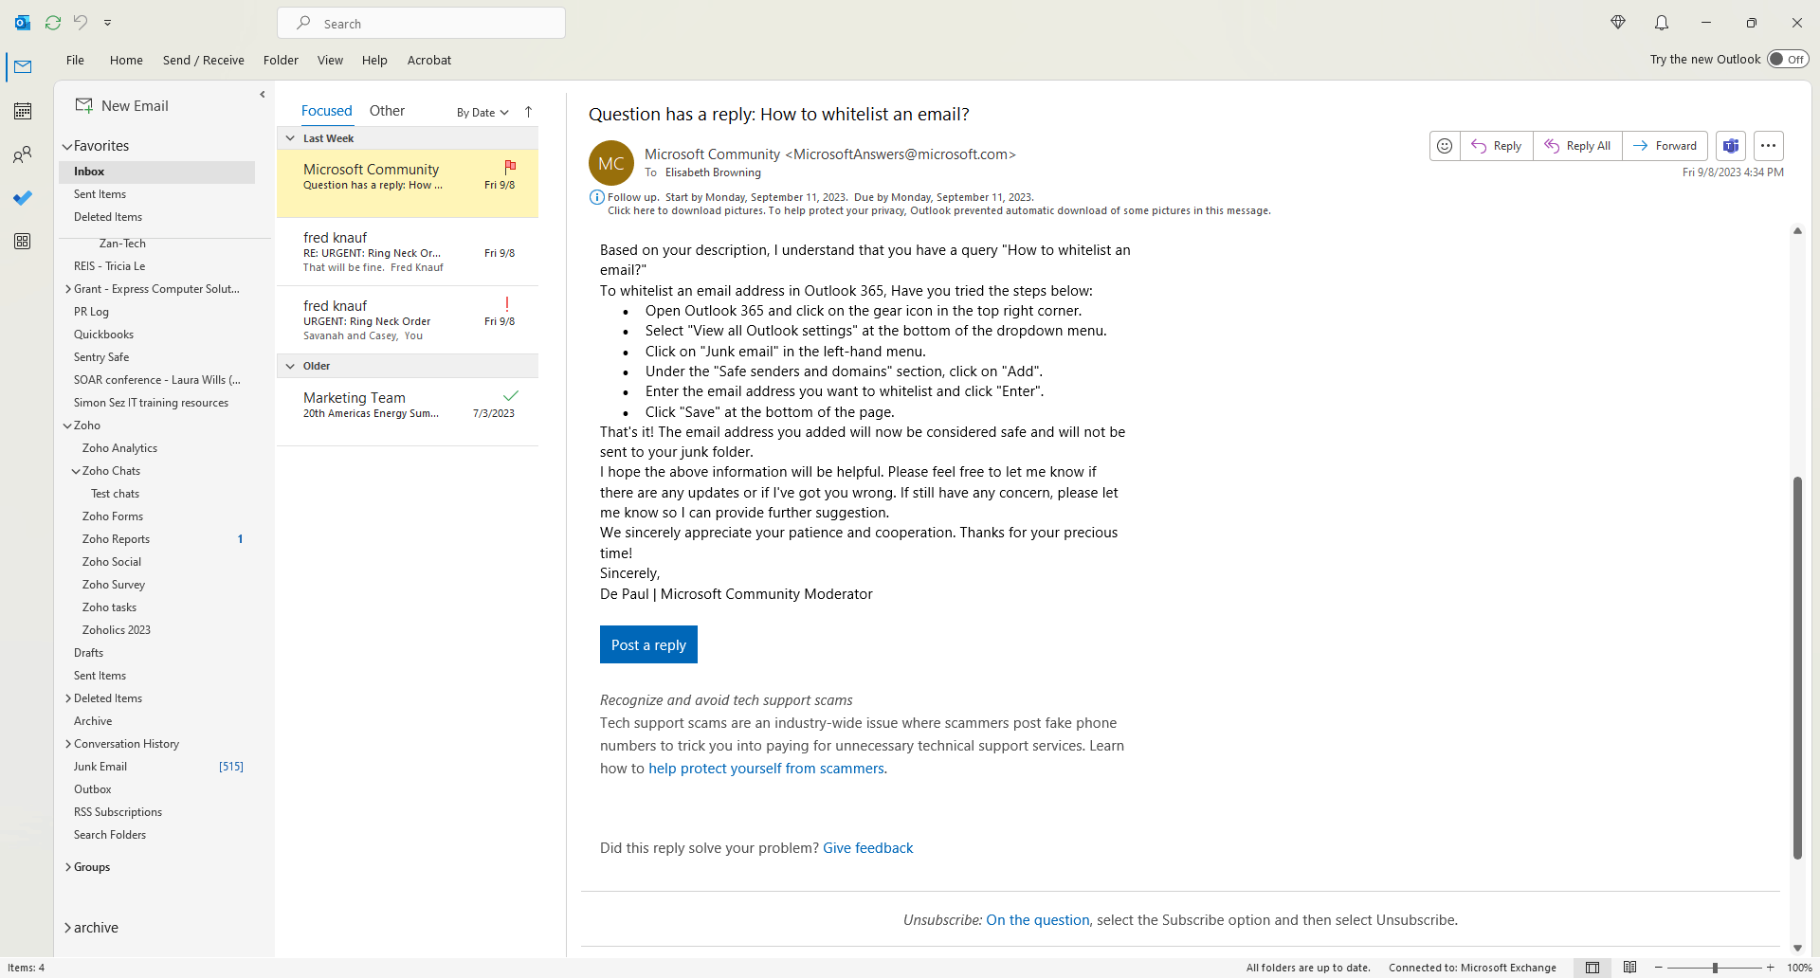Click the 100% zoom level

pos(1799,968)
